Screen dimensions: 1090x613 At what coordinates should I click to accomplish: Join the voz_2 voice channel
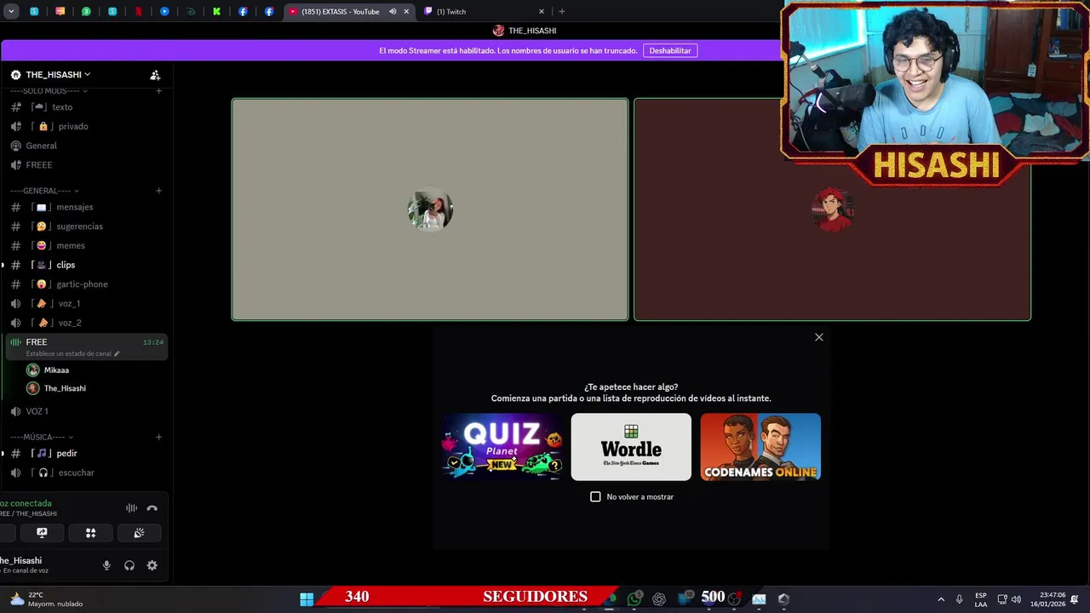tap(85, 323)
